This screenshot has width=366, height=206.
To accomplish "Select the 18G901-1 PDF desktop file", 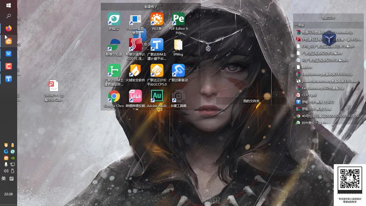I will click(54, 91).
